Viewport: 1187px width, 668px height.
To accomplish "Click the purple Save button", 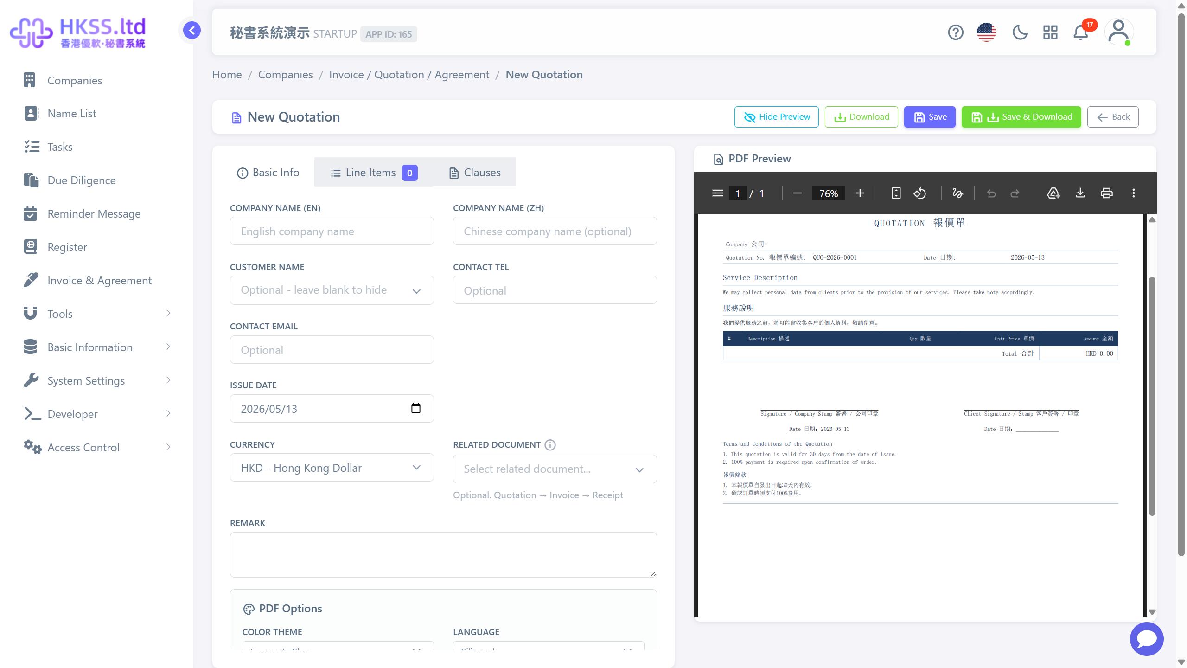I will click(930, 117).
